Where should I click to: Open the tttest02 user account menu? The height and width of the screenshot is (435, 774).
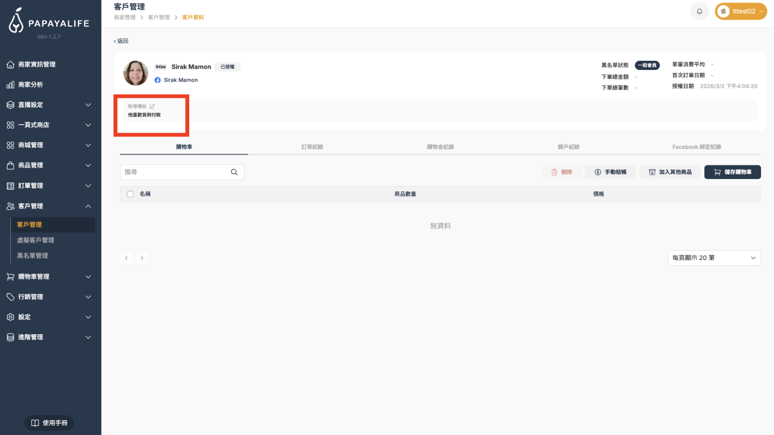(x=741, y=12)
